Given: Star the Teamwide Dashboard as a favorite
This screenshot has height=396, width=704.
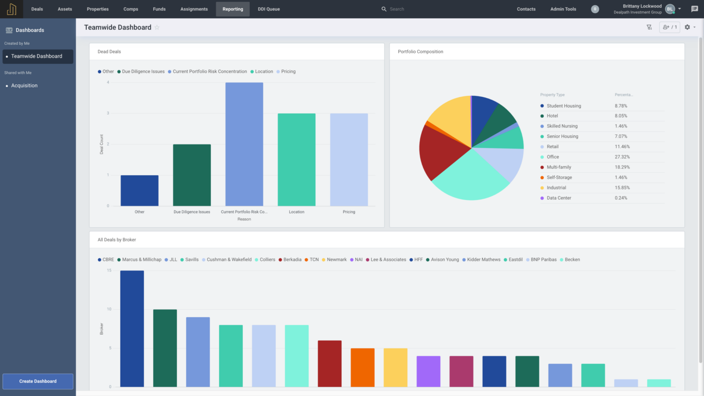Looking at the screenshot, I should [157, 27].
